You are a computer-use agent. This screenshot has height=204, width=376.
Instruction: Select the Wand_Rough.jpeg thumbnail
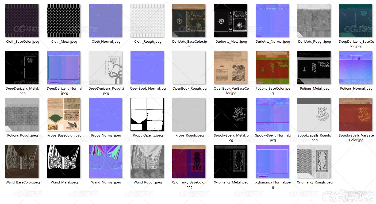[147, 161]
